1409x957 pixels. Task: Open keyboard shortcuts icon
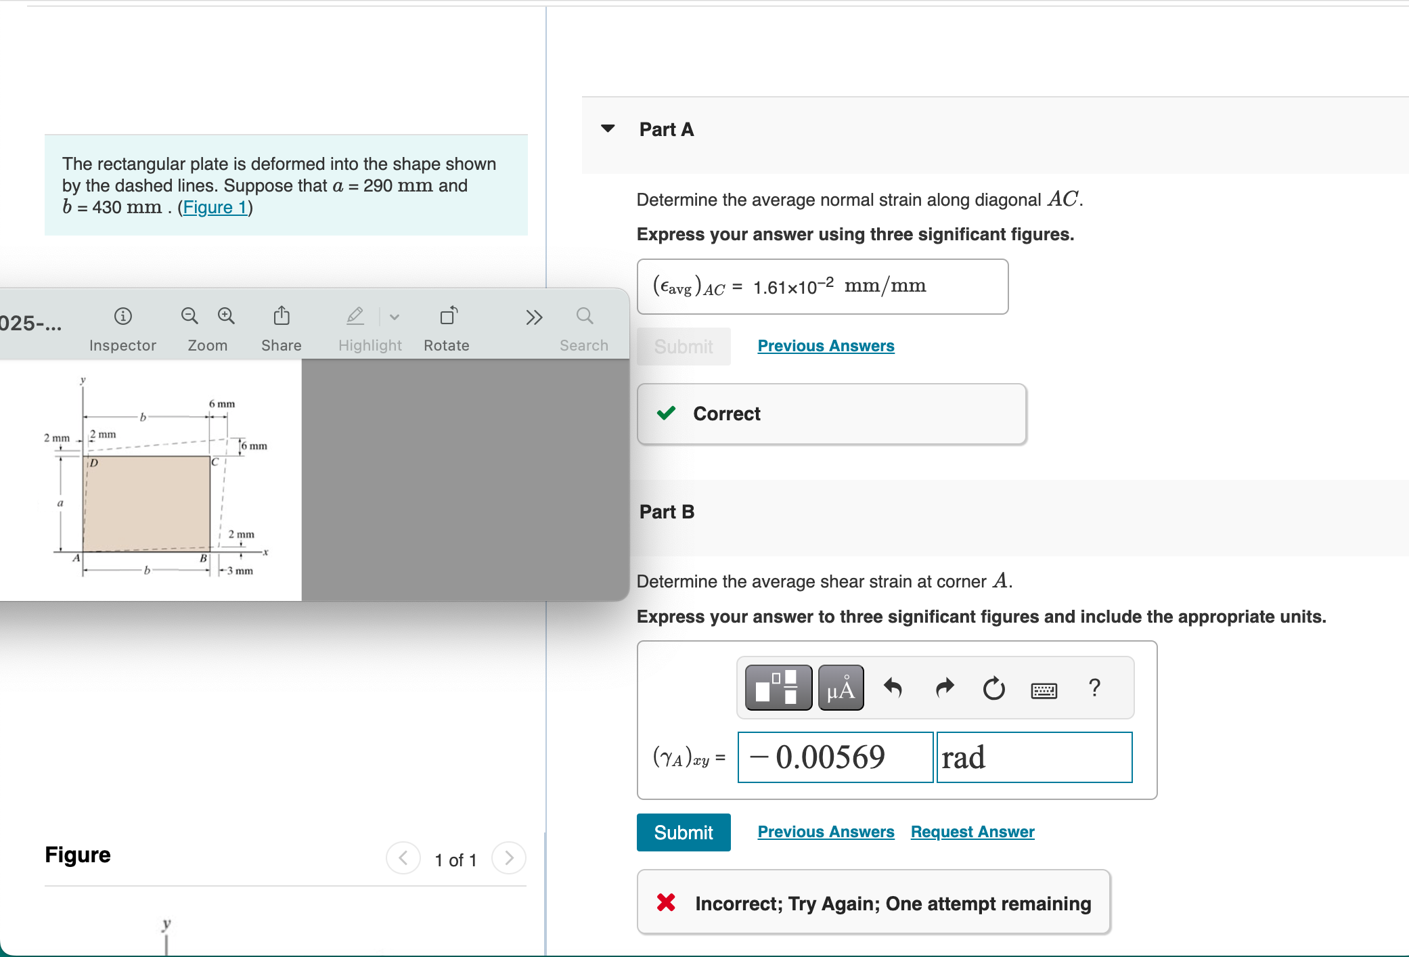click(1044, 690)
